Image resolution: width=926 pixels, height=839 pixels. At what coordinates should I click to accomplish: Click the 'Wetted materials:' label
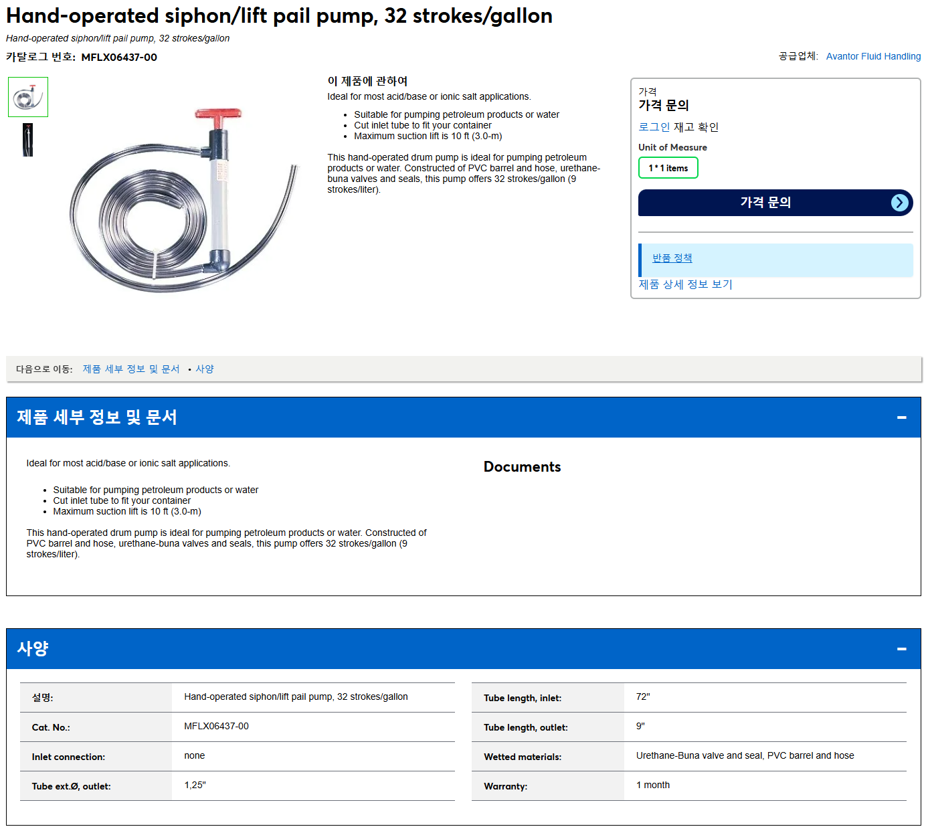click(523, 757)
